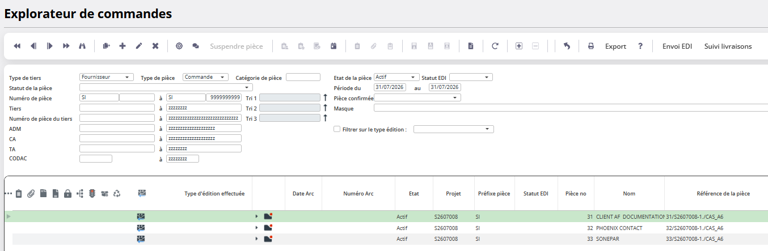
Task: Duplicate the piece using copy icon
Action: pyautogui.click(x=106, y=46)
